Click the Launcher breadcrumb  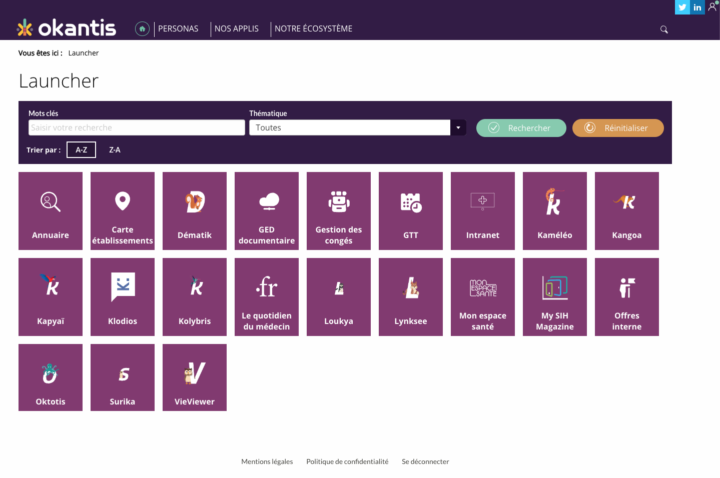click(x=84, y=53)
